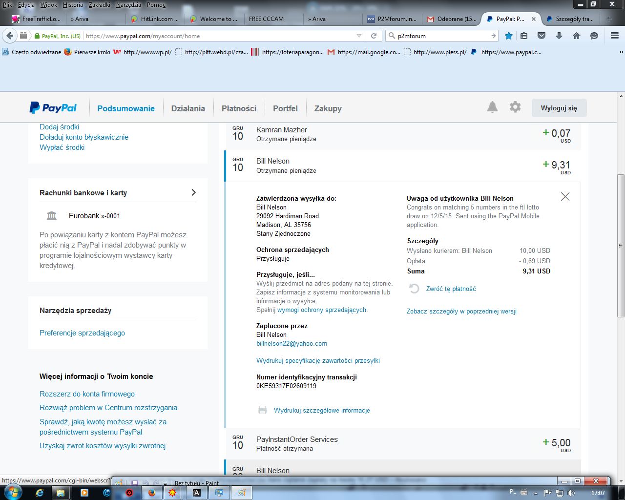
Task: Switch to the Odebrane Gmail tab
Action: pyautogui.click(x=452, y=19)
